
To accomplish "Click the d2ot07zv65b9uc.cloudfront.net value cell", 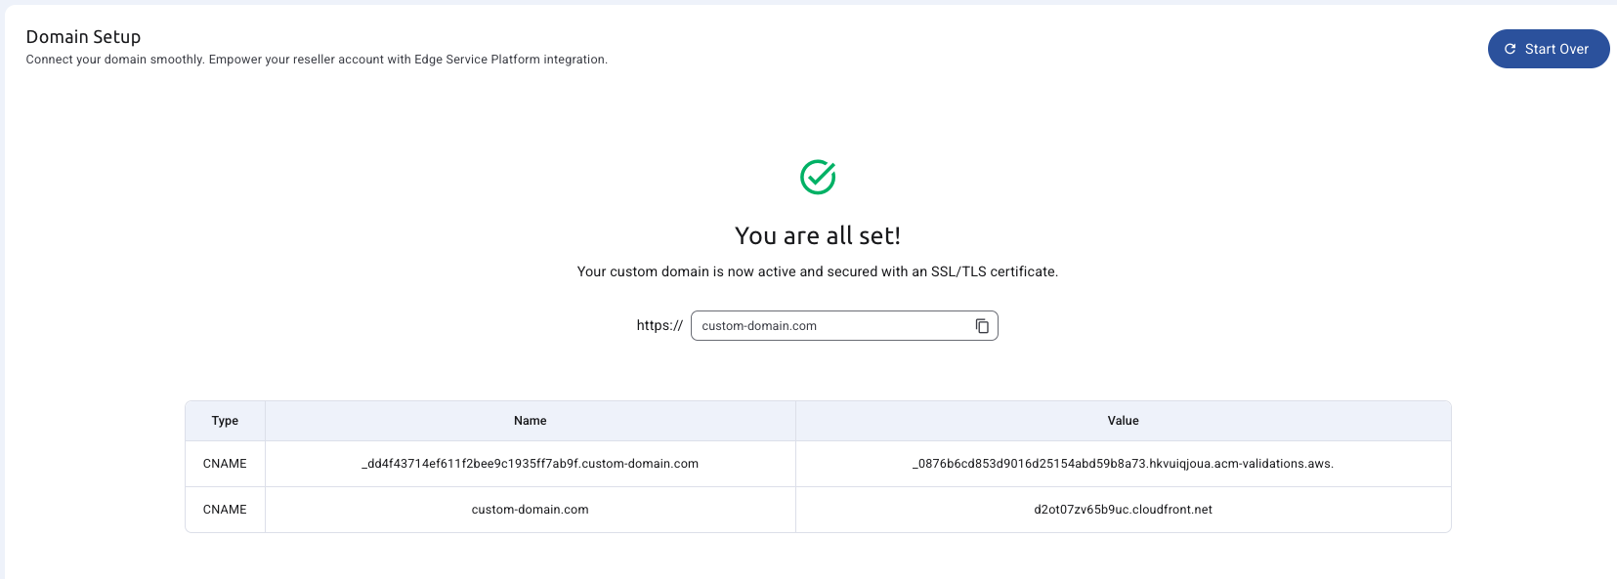I will tap(1124, 510).
